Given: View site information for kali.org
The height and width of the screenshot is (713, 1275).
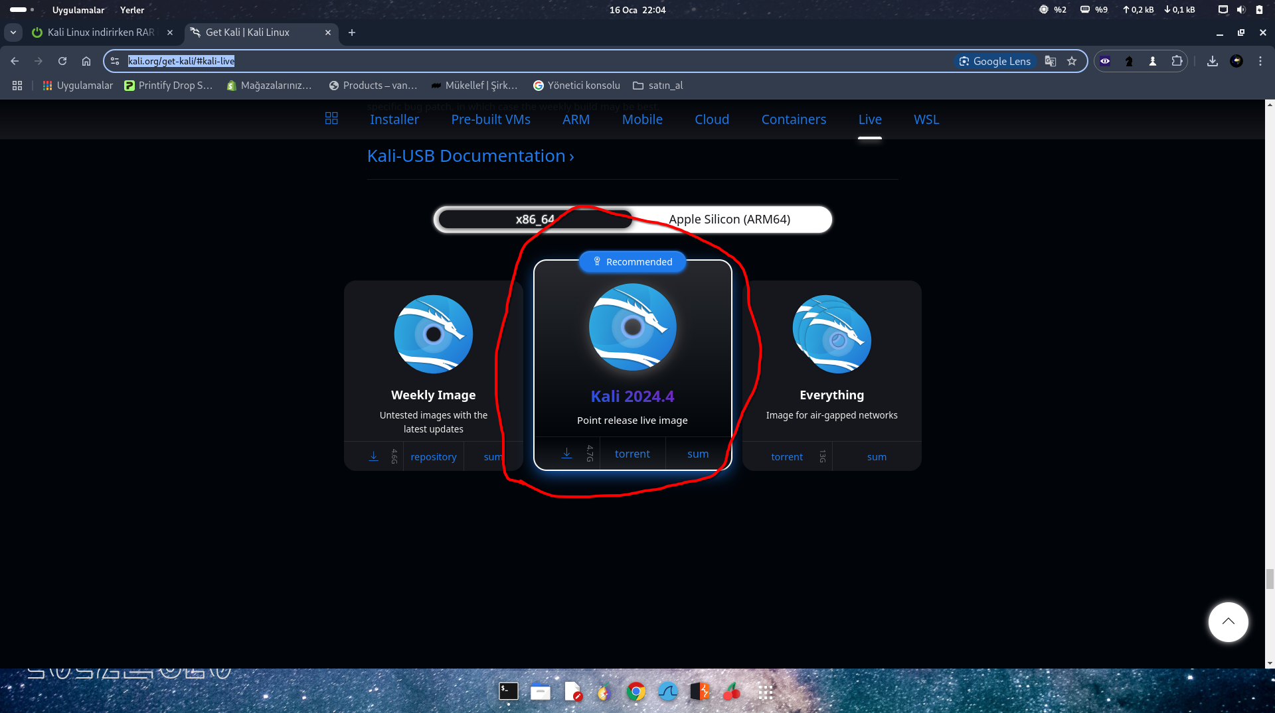Looking at the screenshot, I should [x=115, y=61].
